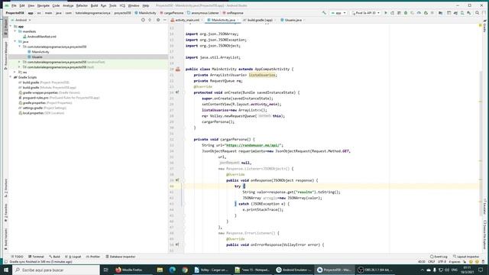Click the randomuser.me URL string in code

point(254,145)
